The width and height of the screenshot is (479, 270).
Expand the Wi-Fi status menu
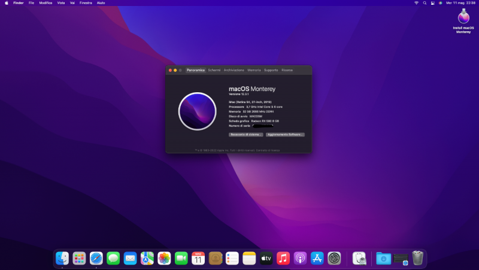click(416, 3)
